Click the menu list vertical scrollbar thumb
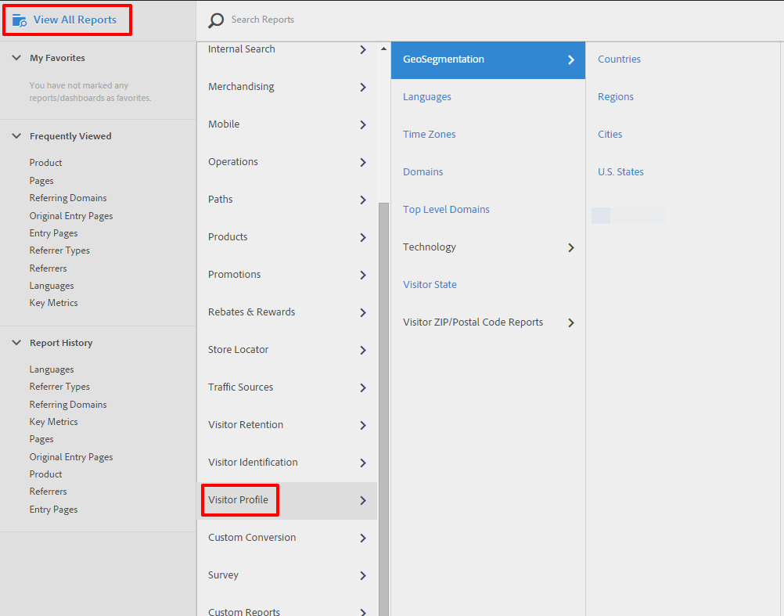The image size is (784, 616). pyautogui.click(x=383, y=409)
